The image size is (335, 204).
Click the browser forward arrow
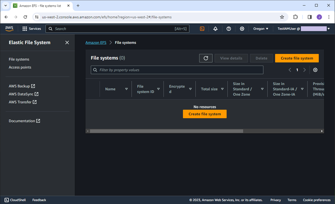tap(16, 17)
